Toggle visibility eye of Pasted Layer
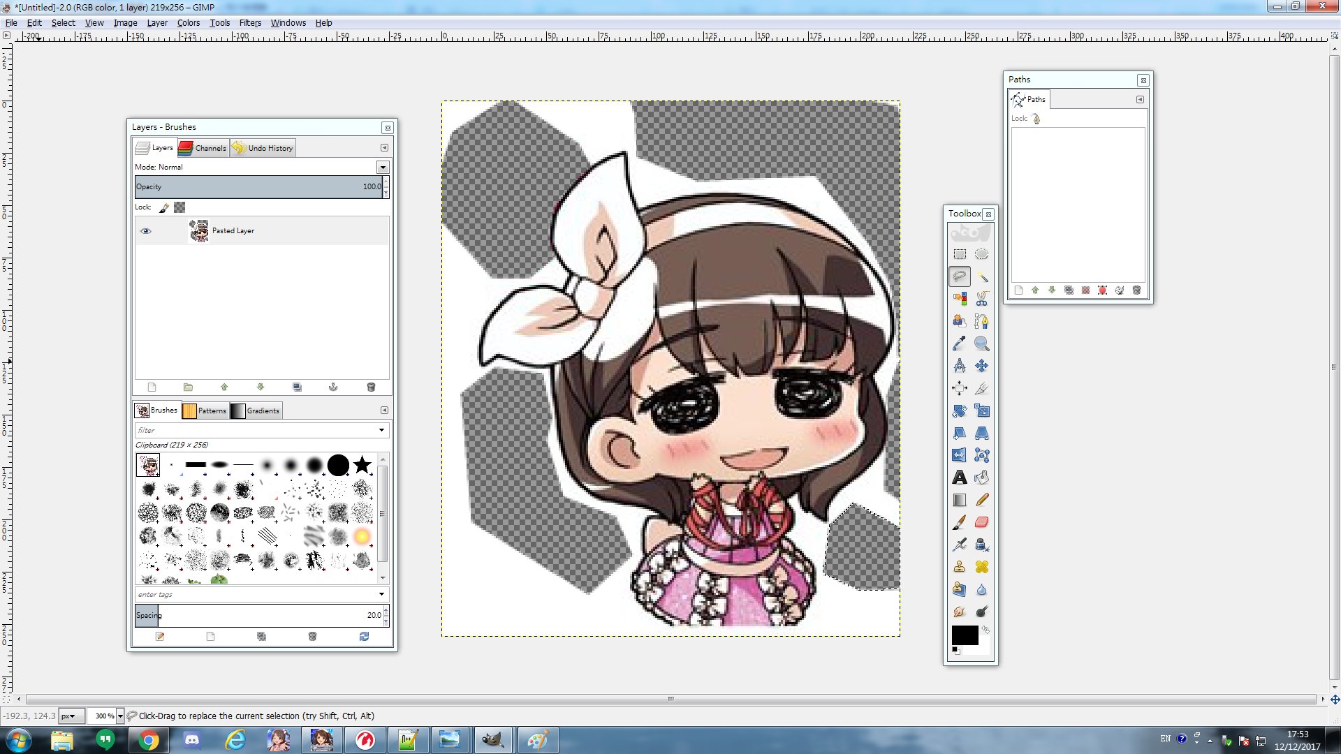1341x754 pixels. tap(145, 231)
